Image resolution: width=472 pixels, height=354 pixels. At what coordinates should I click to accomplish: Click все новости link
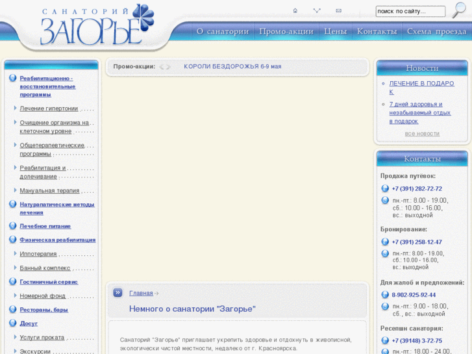click(x=422, y=133)
